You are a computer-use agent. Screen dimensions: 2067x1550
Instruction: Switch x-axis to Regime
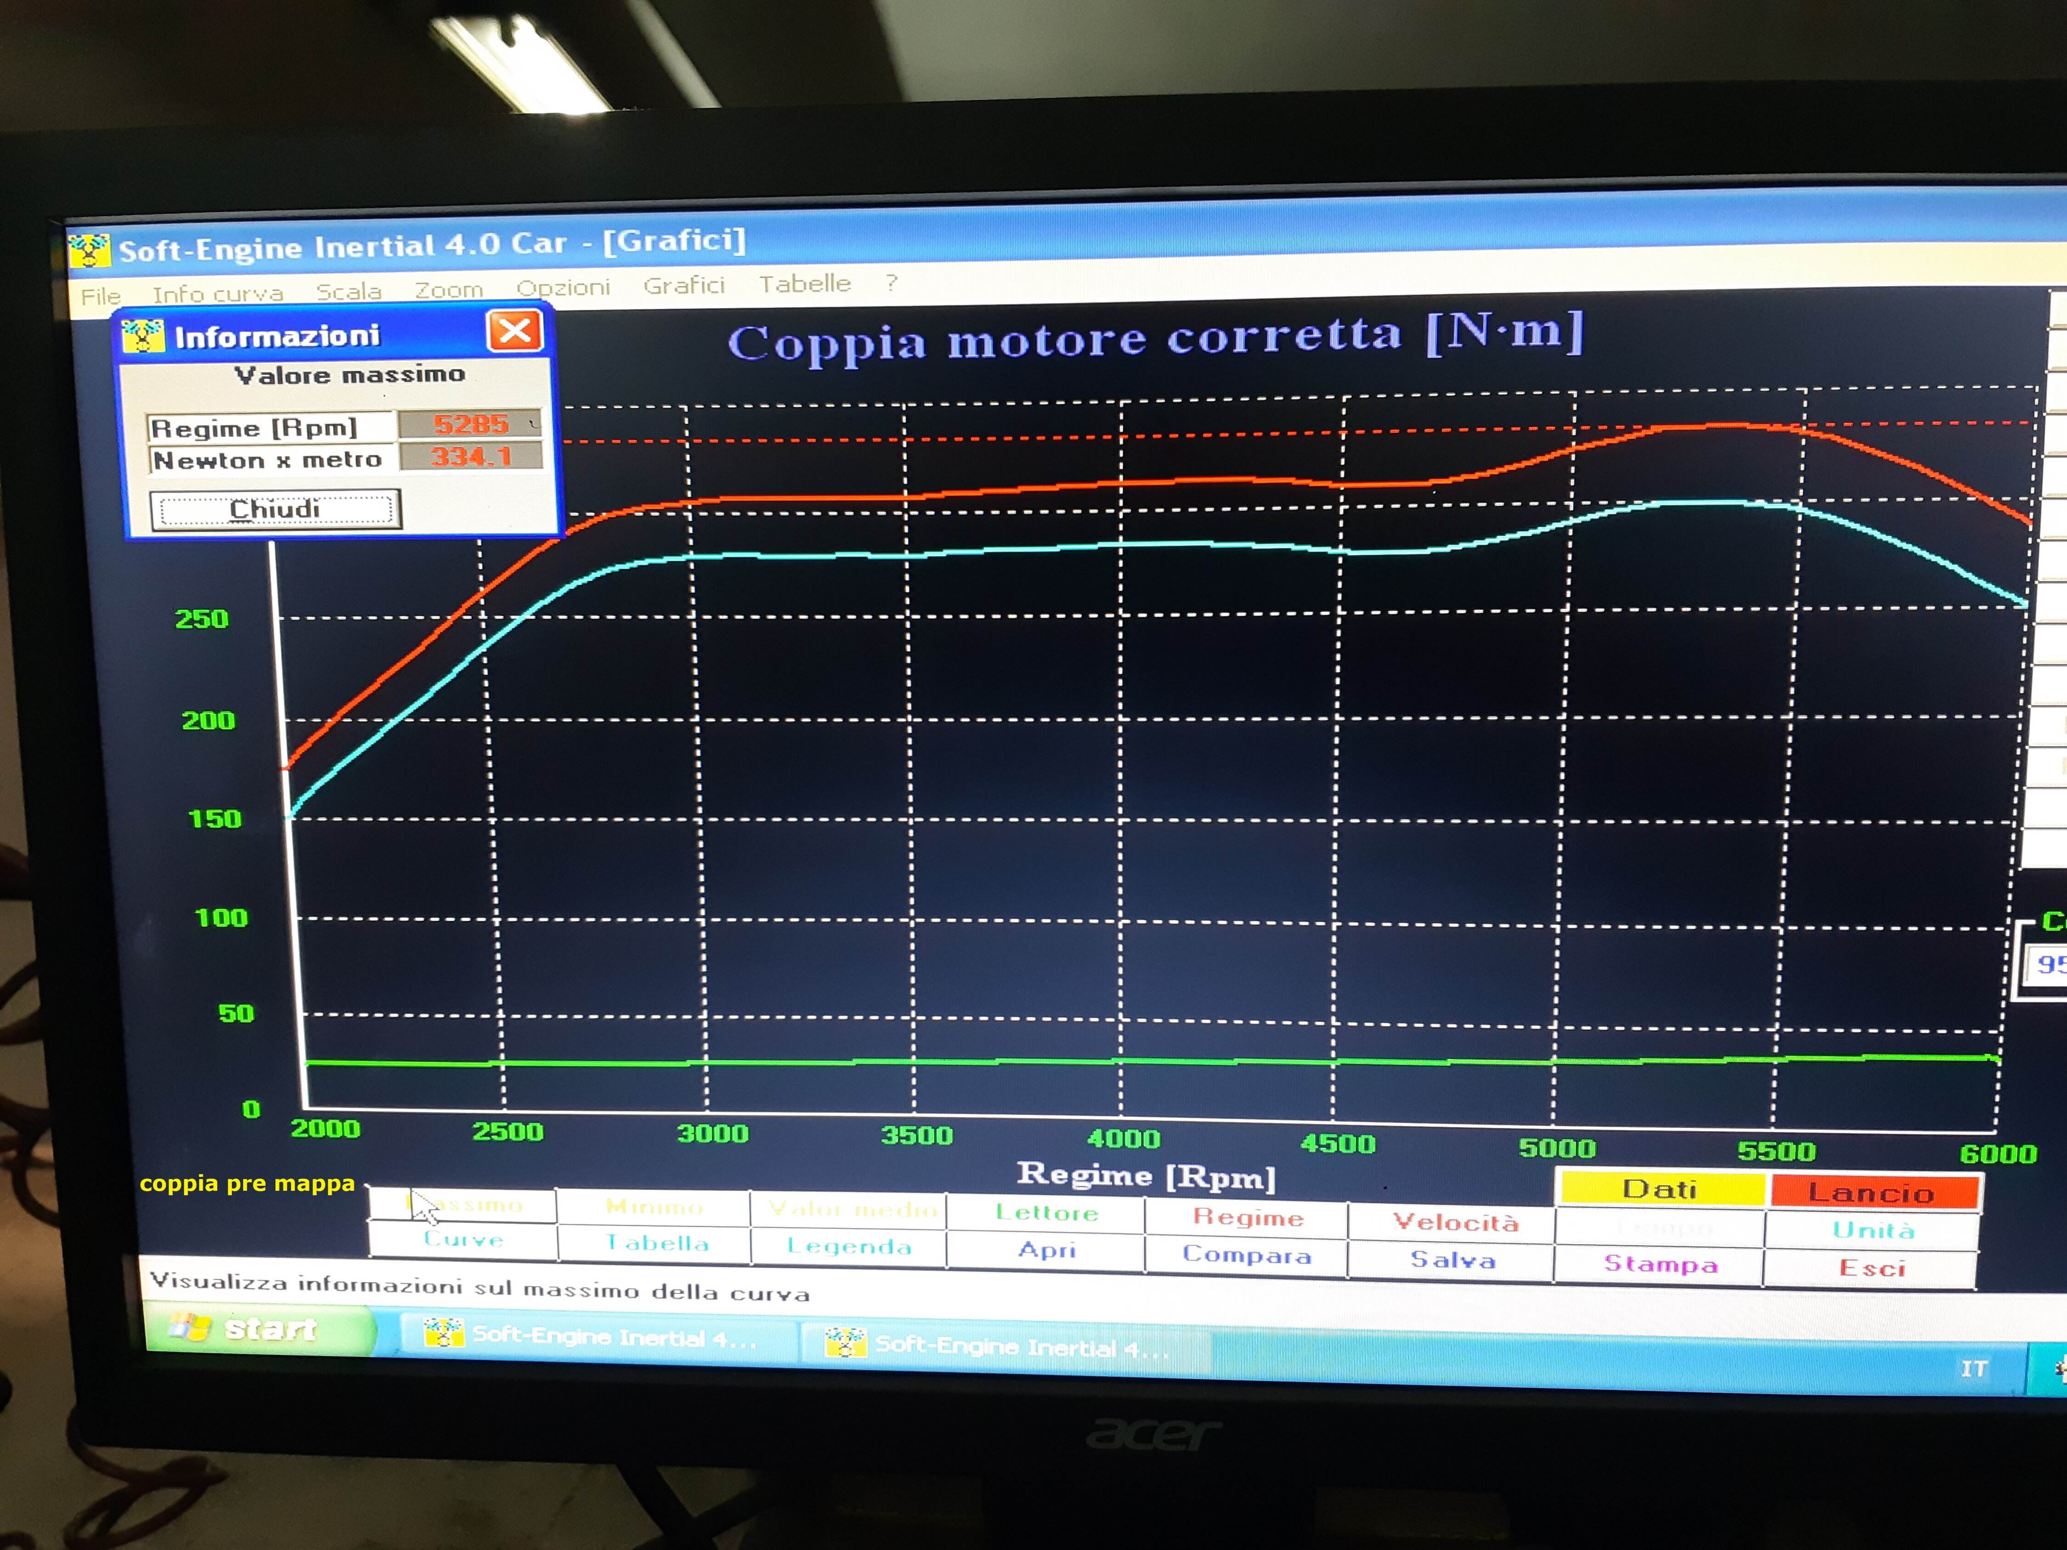pyautogui.click(x=1248, y=1217)
